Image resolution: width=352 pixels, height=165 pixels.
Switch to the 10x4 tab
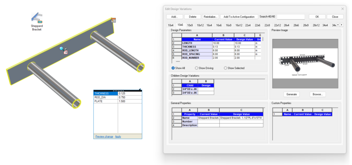tap(170, 25)
